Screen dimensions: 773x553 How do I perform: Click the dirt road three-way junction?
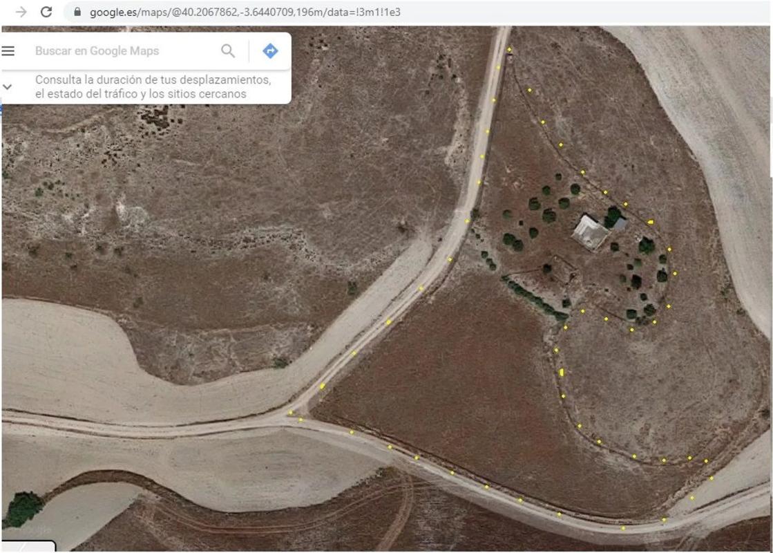pyautogui.click(x=294, y=415)
